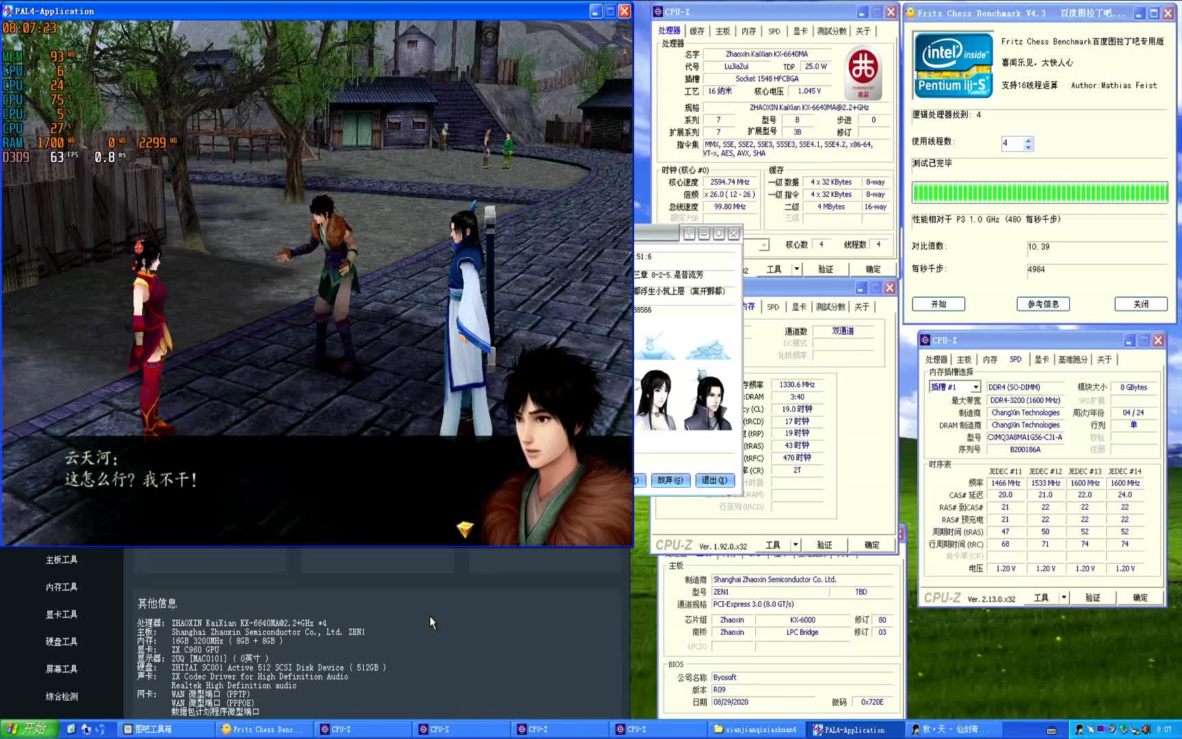The width and height of the screenshot is (1182, 739).
Task: Click the 开始 button in Fritz Chess Benchmark
Action: (938, 304)
